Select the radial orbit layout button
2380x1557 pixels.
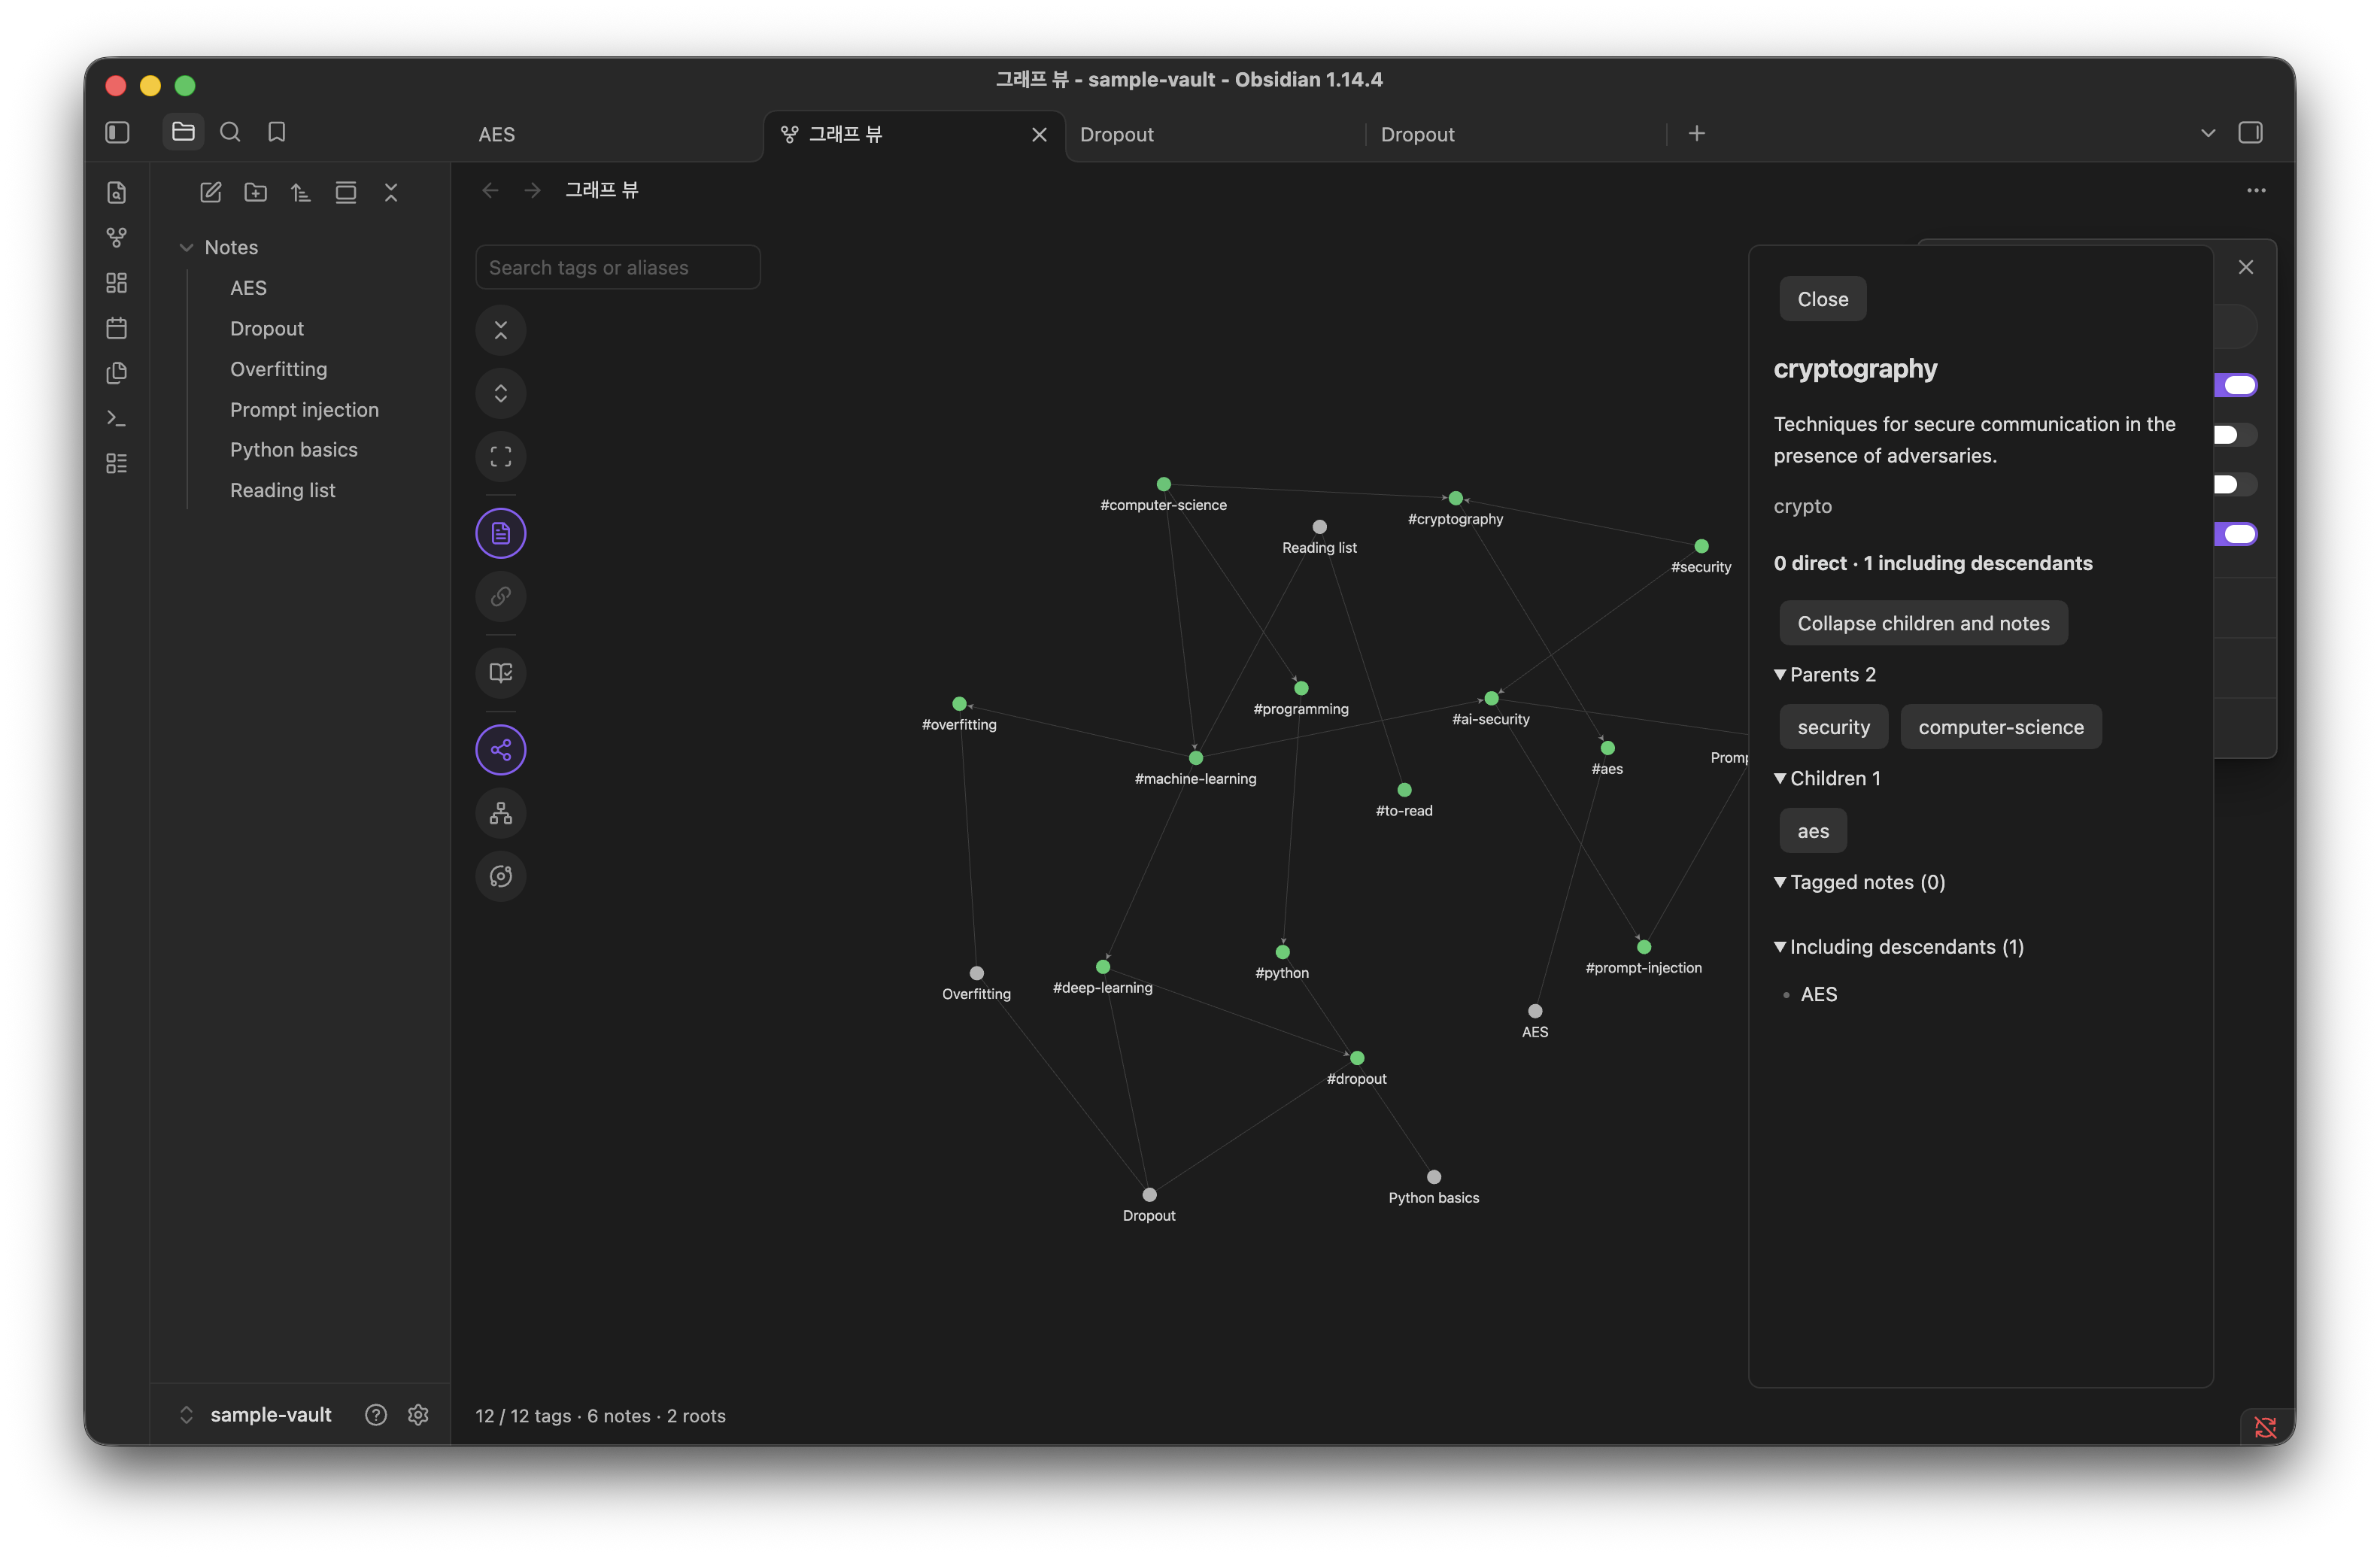(x=501, y=876)
